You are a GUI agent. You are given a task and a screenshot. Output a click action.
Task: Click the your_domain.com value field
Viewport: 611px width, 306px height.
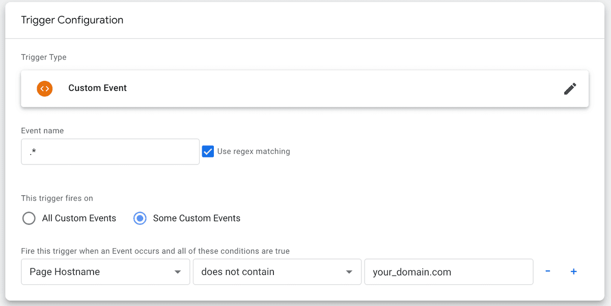point(448,271)
